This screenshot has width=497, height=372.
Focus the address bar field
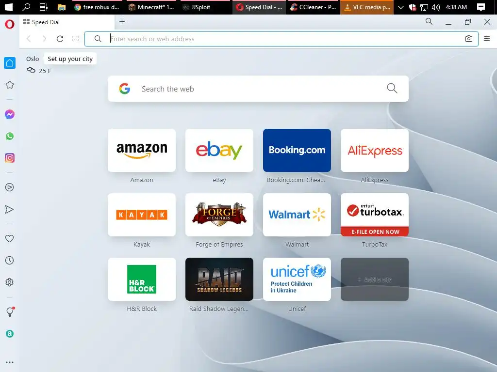coord(281,39)
